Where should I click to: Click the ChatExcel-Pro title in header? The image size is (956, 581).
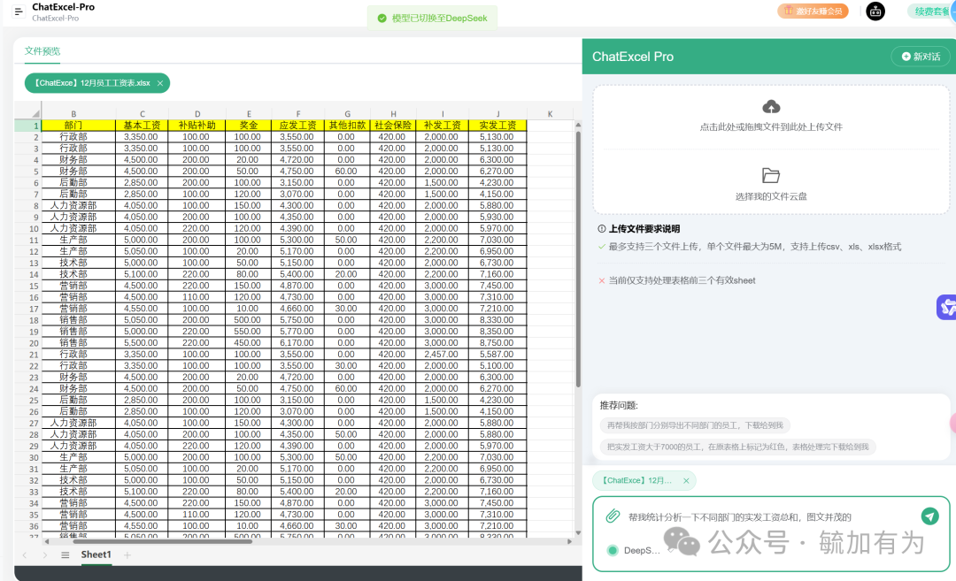click(64, 7)
